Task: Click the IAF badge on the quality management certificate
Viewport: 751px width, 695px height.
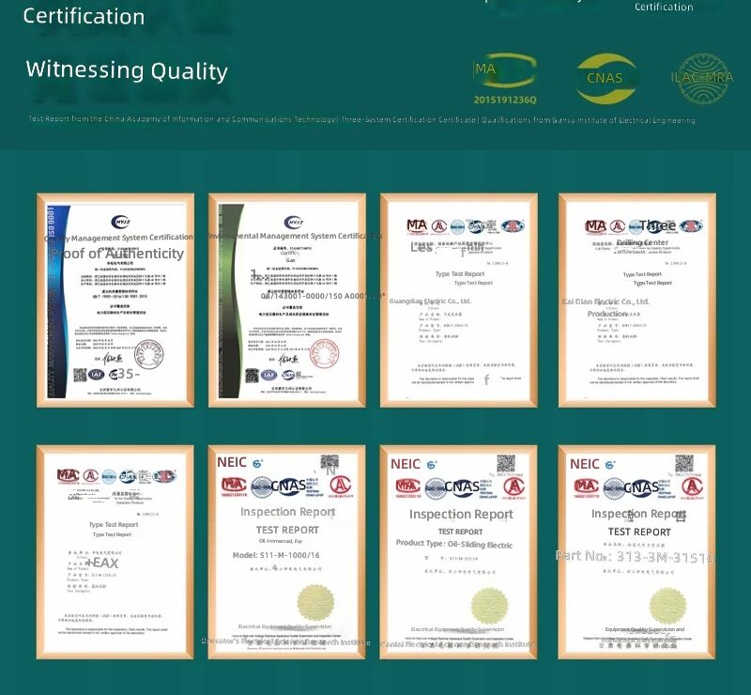Action: (x=97, y=375)
